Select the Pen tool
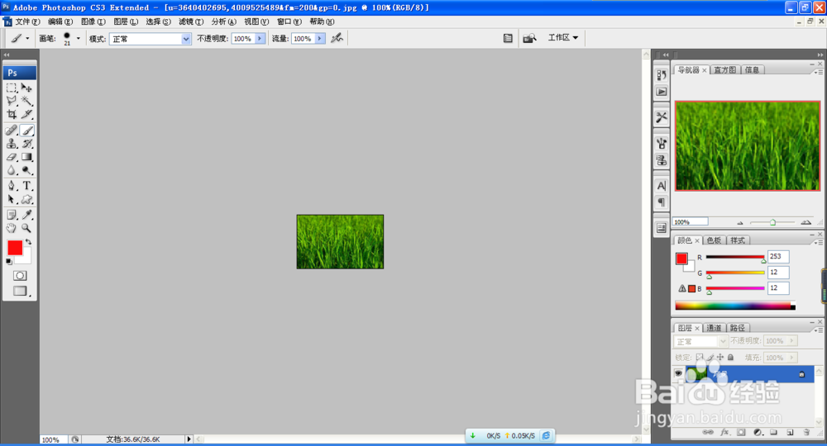The image size is (827, 446). (x=12, y=185)
